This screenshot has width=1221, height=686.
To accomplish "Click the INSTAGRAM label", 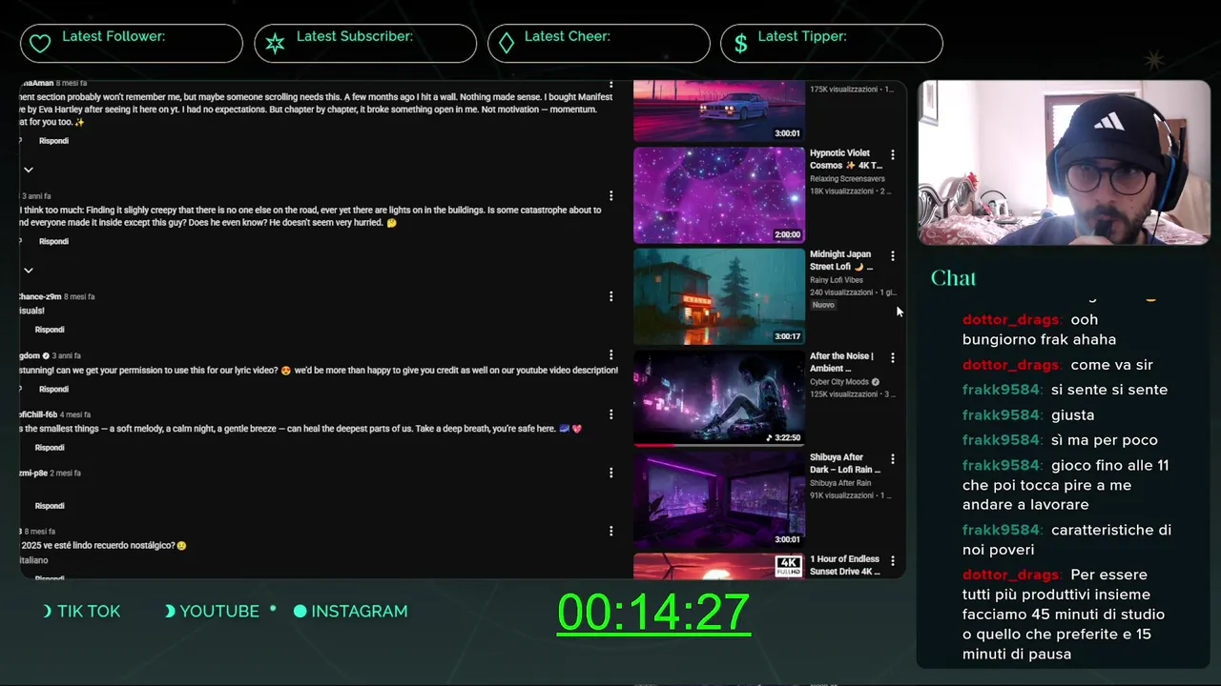I will click(360, 612).
